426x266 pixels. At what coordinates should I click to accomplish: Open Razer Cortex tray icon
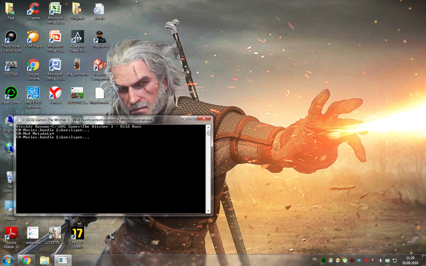tap(324, 260)
